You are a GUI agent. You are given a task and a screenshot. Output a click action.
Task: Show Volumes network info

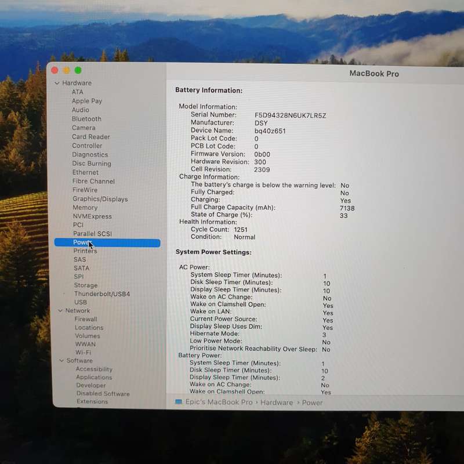pyautogui.click(x=88, y=336)
